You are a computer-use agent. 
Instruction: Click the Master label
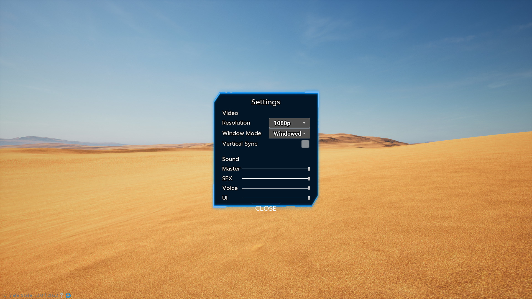tap(231, 169)
